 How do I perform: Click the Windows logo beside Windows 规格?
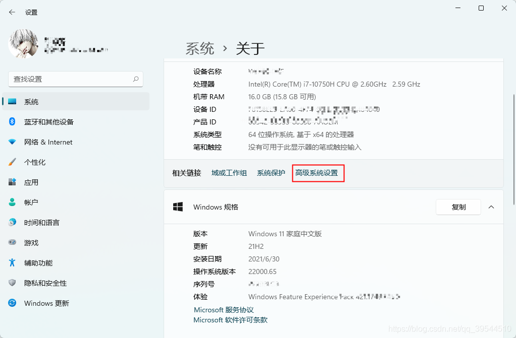tap(178, 207)
